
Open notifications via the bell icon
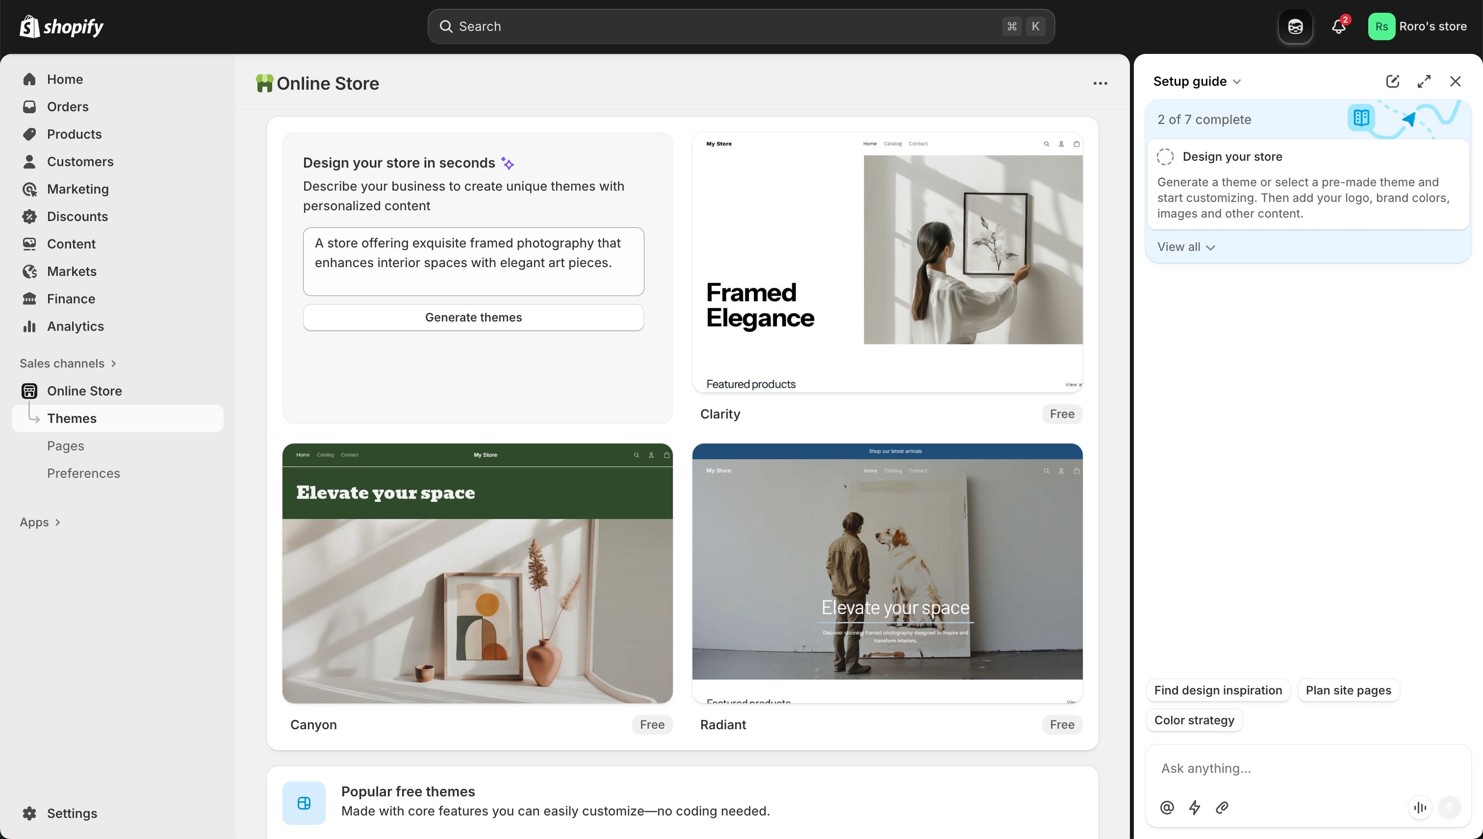point(1338,26)
